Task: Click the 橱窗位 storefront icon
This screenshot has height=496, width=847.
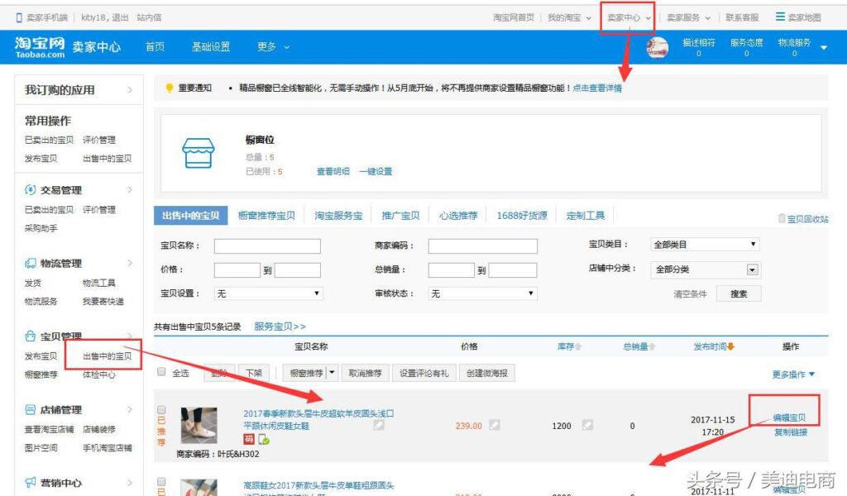Action: (x=199, y=153)
